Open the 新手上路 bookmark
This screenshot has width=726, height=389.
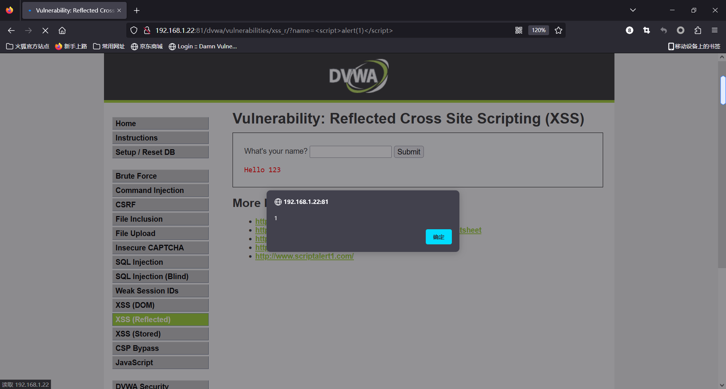coord(71,46)
